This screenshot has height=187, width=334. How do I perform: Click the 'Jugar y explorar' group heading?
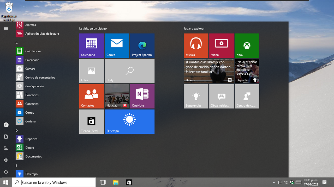[194, 29]
